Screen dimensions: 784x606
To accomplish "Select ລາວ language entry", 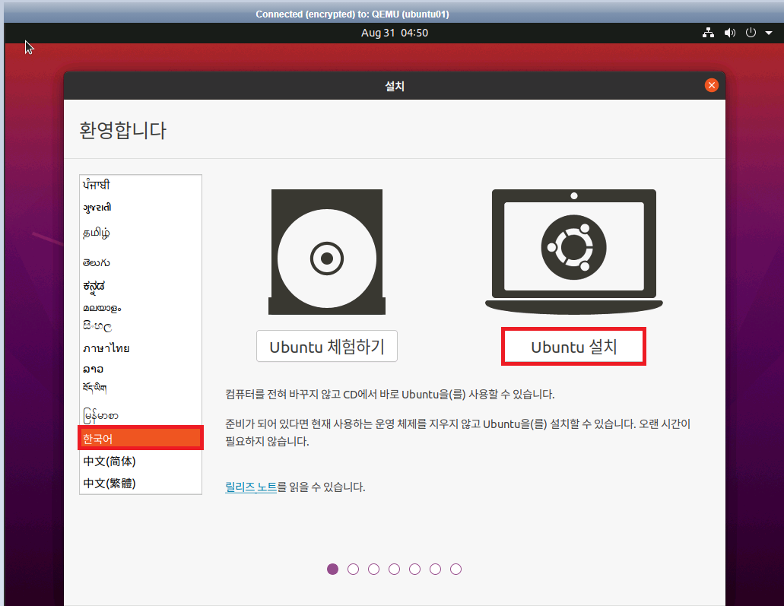I will (x=141, y=369).
